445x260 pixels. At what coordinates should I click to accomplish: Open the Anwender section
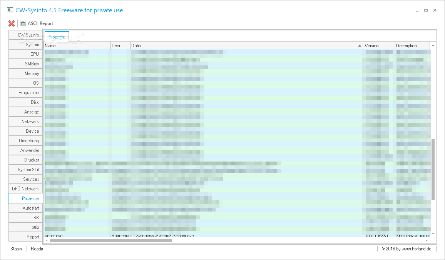[25, 150]
